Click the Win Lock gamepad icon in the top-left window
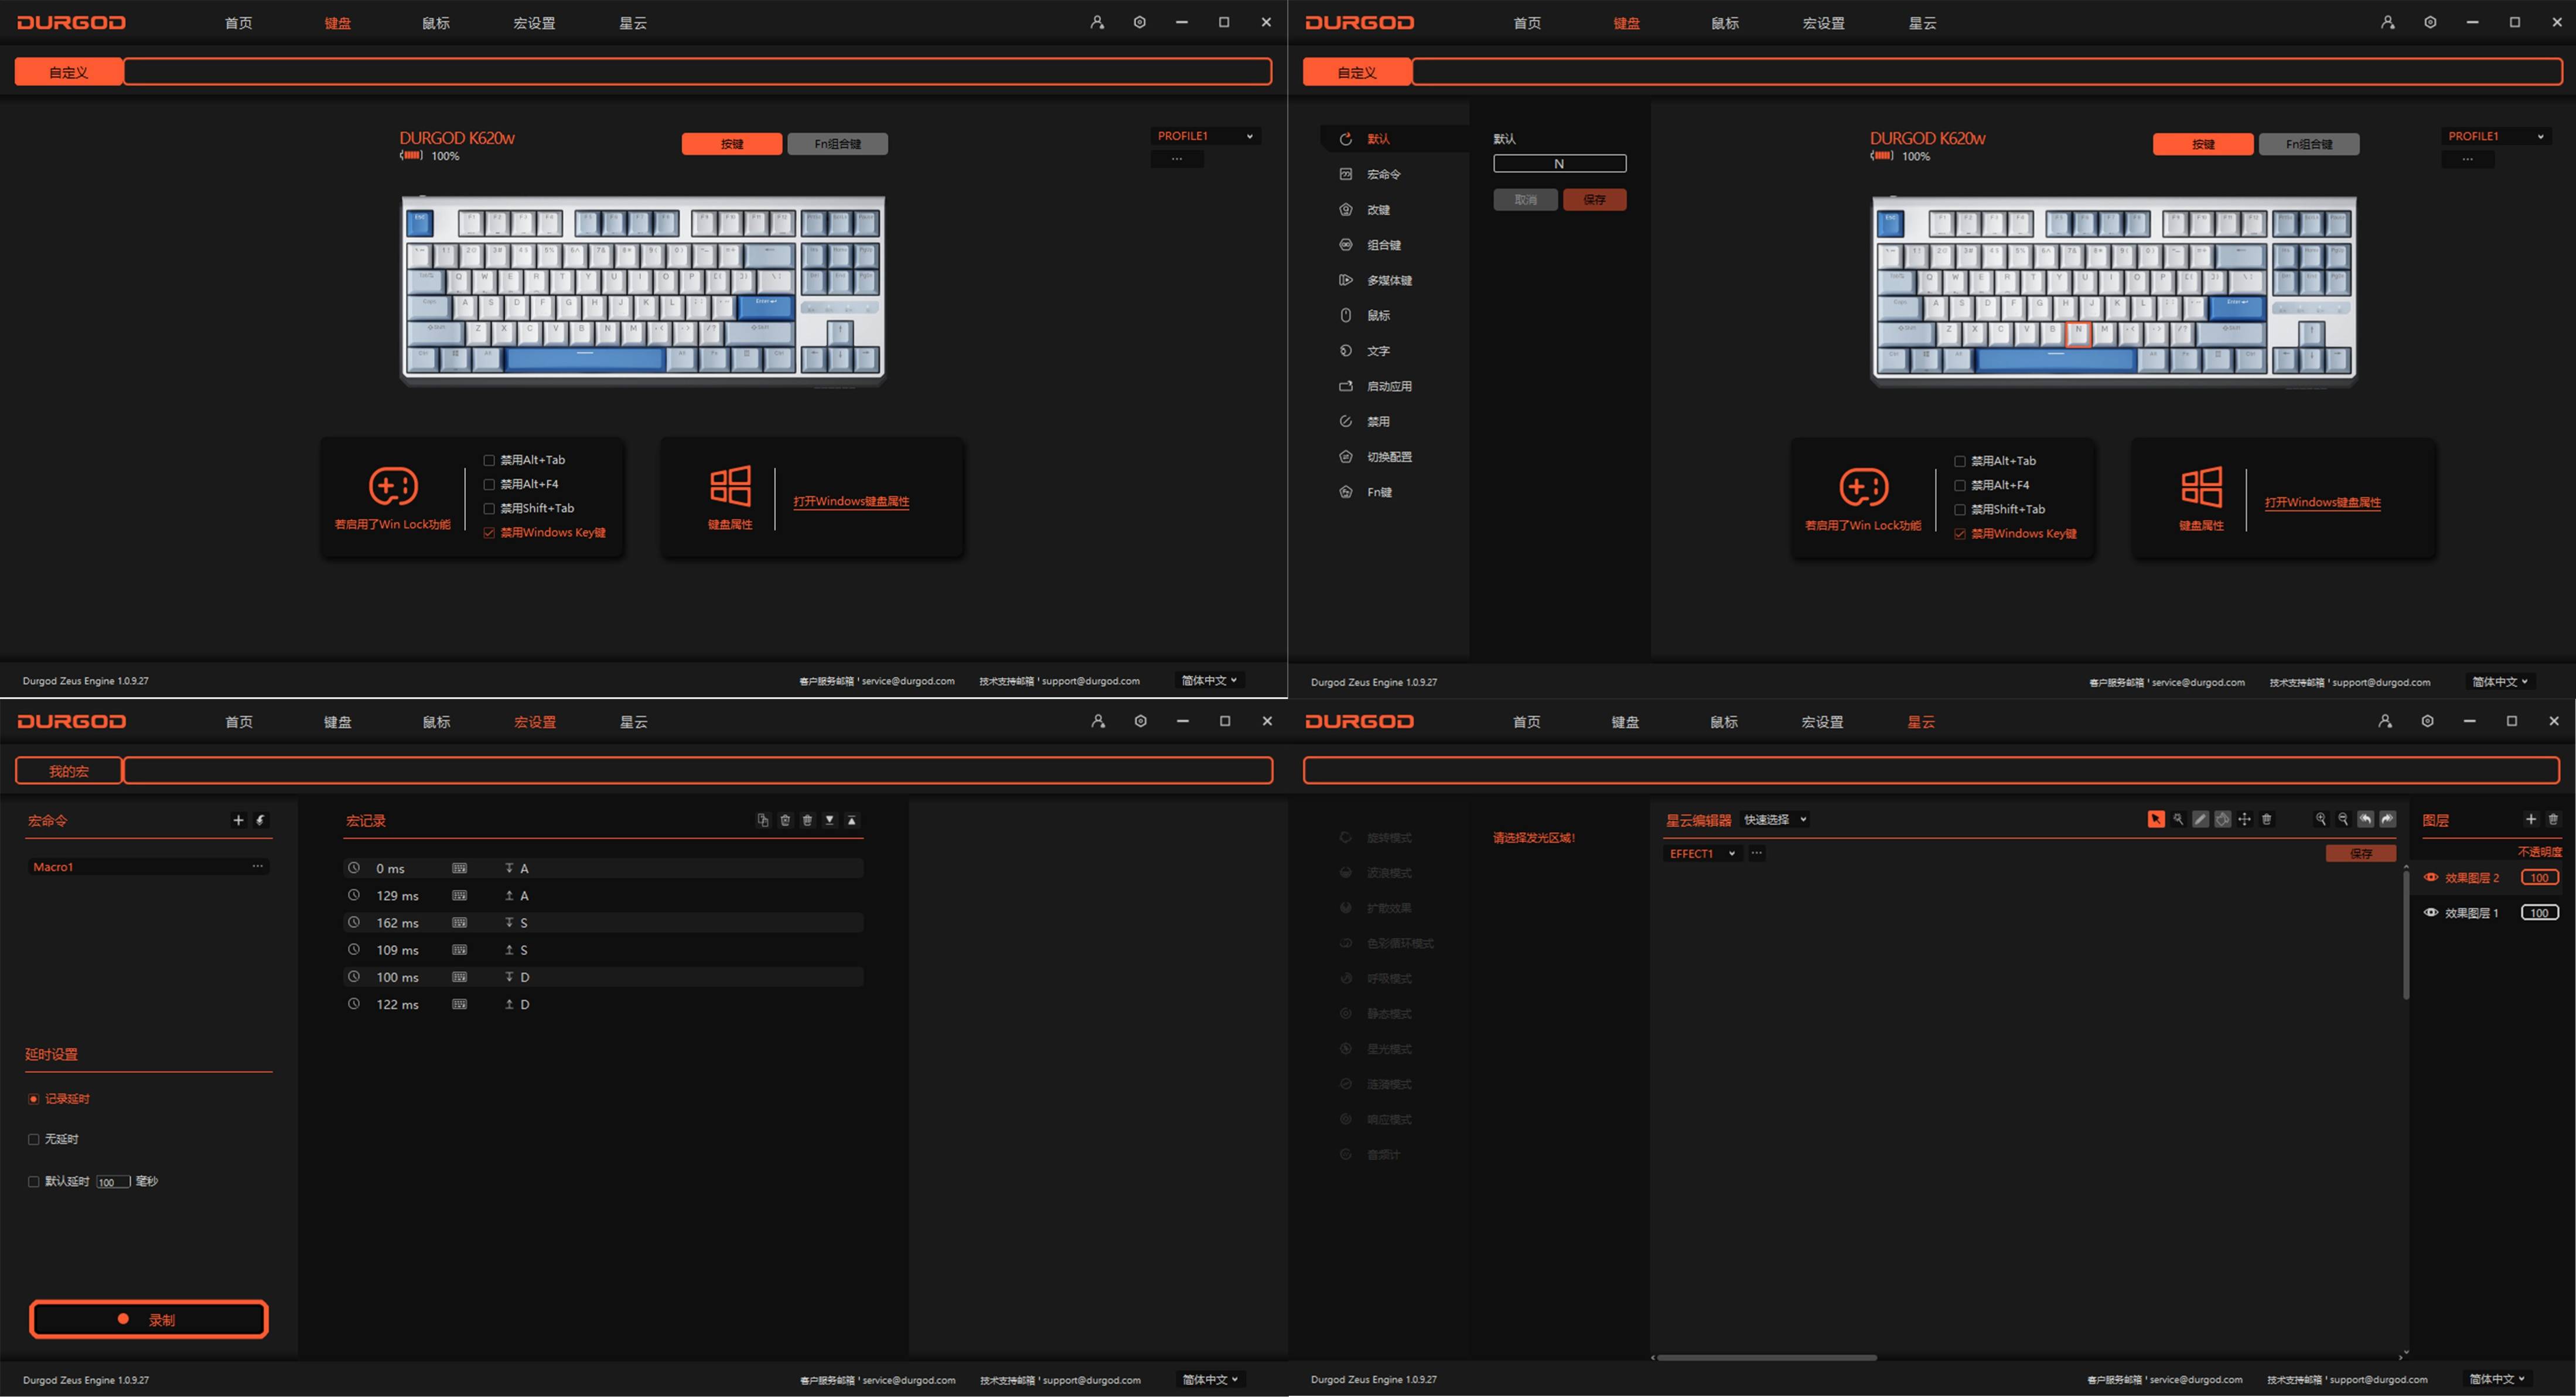The image size is (2576, 1397). (x=393, y=486)
